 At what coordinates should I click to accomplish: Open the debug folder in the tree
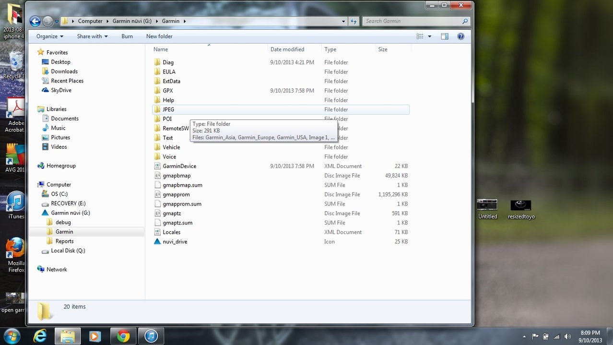(63, 222)
